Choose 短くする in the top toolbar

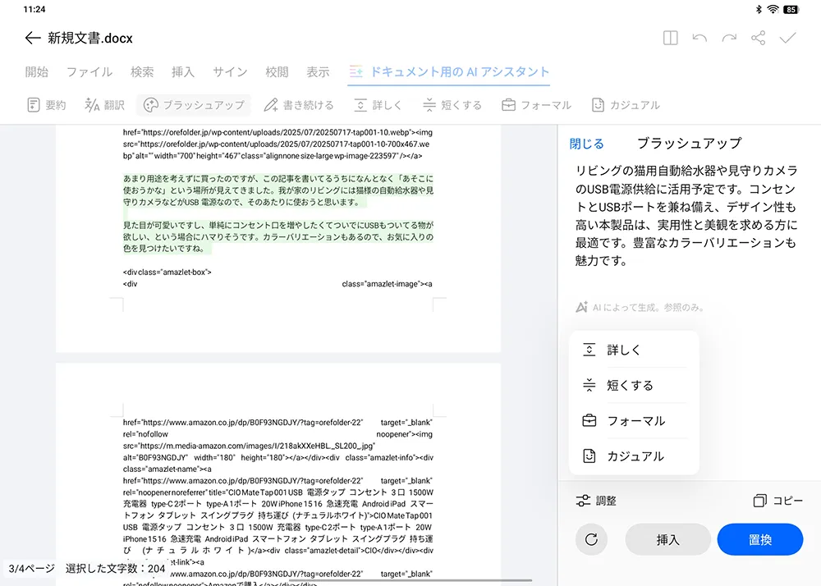452,105
